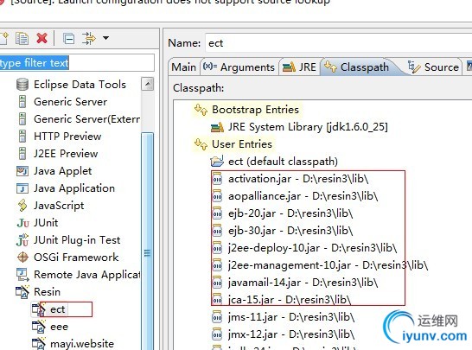The width and height of the screenshot is (472, 350).
Task: Select ect (default classpath) entry
Action: tap(283, 162)
